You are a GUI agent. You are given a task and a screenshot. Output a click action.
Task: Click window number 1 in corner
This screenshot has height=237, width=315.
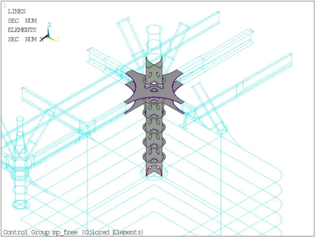click(4, 5)
